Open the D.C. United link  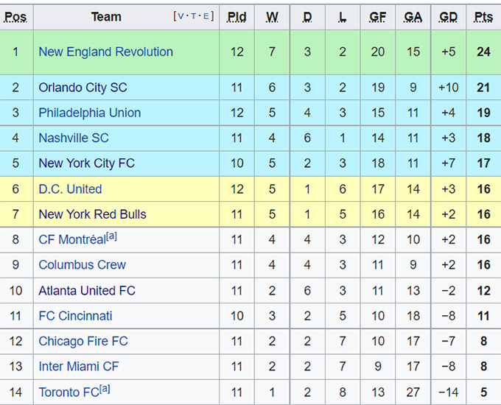click(x=70, y=189)
